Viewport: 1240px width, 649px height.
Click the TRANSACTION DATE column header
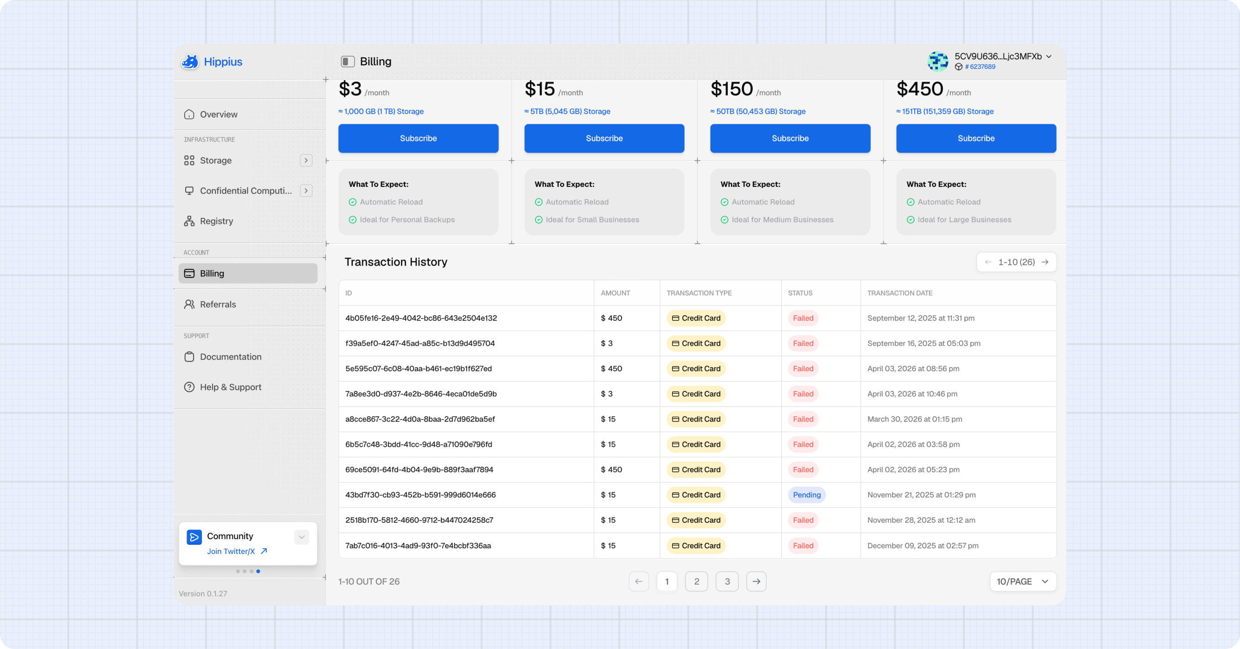(900, 293)
